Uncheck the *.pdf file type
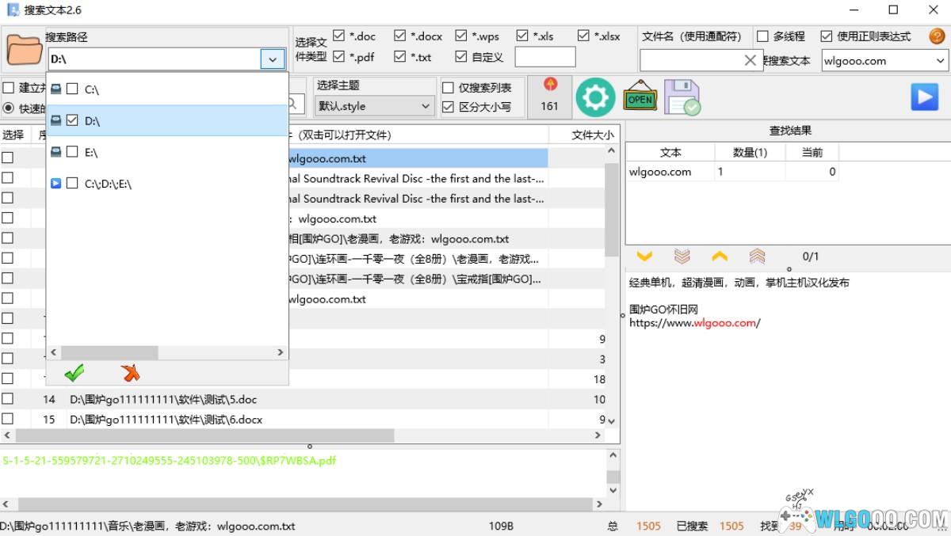This screenshot has height=536, width=951. [x=339, y=57]
